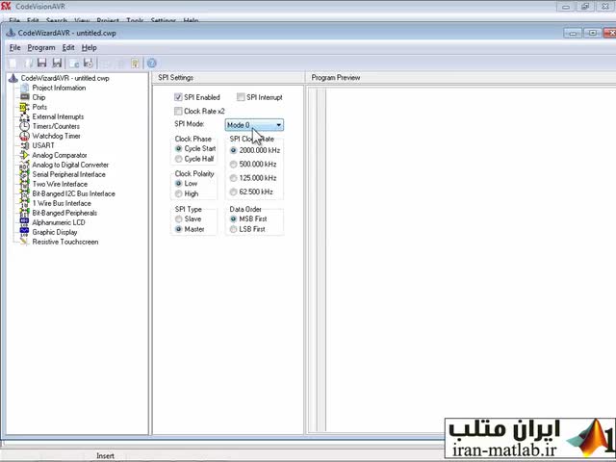This screenshot has height=462, width=616.
Task: Open the Program menu
Action: tap(41, 47)
